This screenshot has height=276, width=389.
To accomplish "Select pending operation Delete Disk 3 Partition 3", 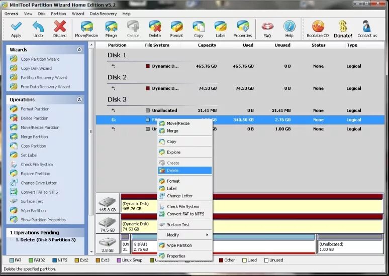I will tap(46, 240).
